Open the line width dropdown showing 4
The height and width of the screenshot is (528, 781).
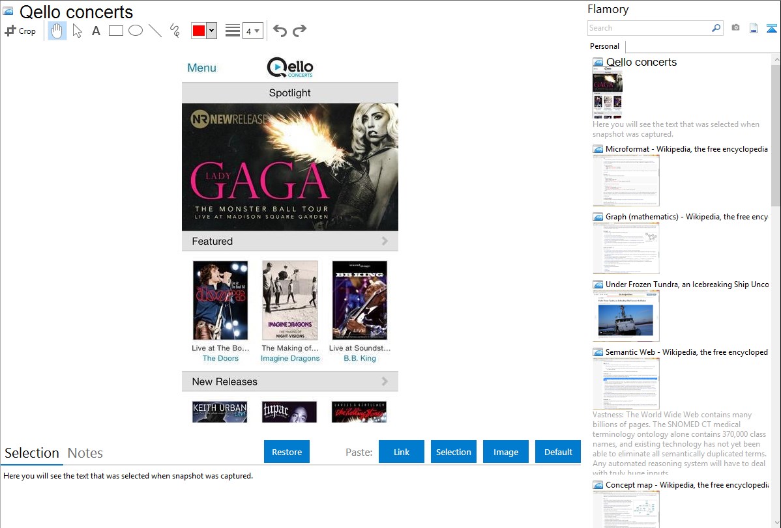click(252, 31)
